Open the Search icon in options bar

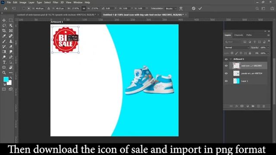(x=257, y=9)
